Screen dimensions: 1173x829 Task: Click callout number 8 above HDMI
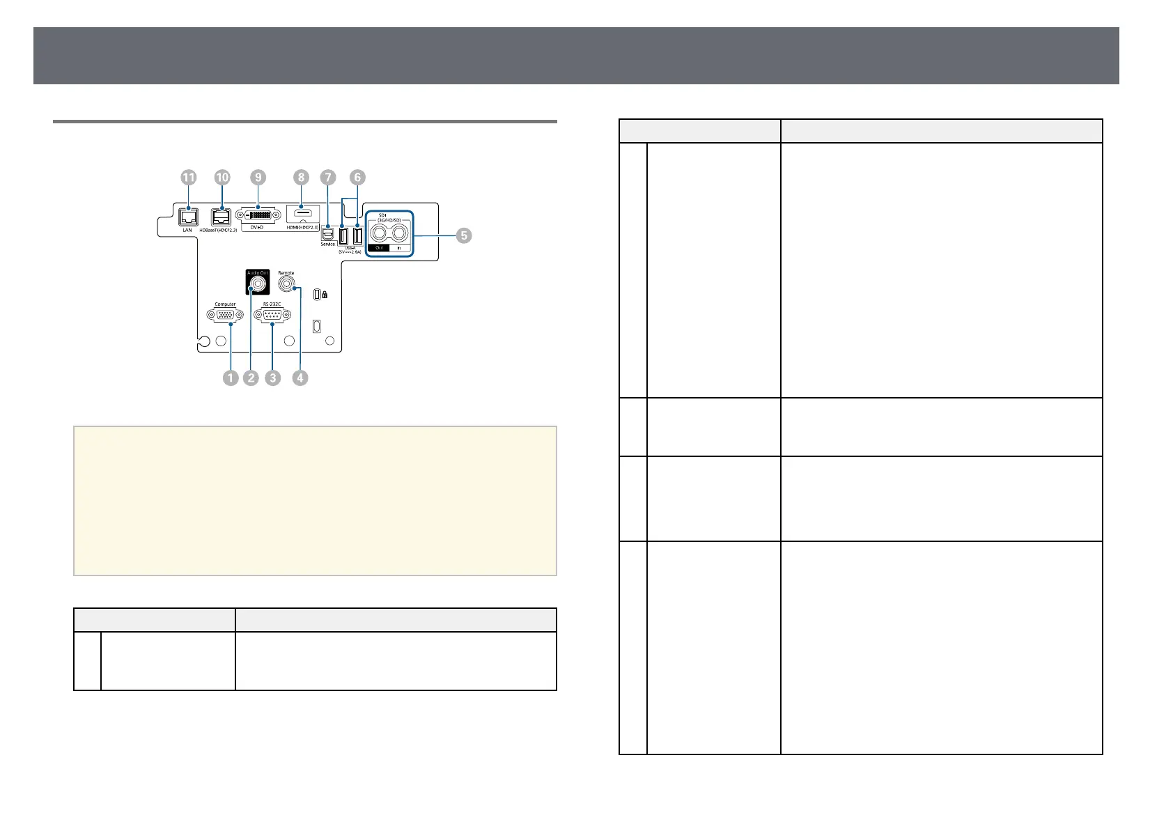(x=301, y=178)
